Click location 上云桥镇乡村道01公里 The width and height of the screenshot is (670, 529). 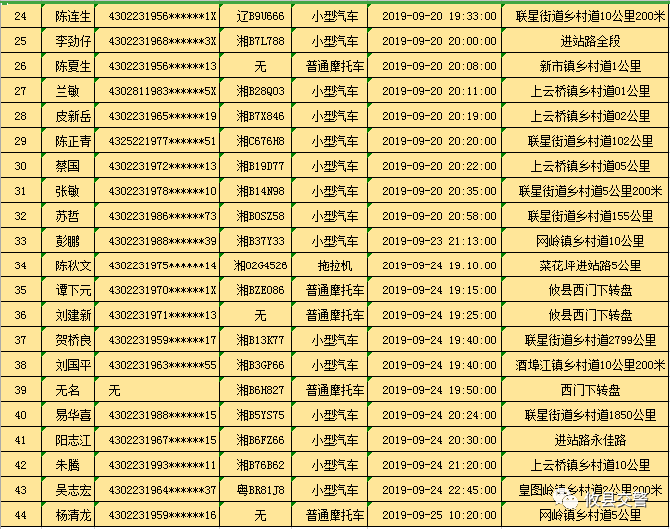click(590, 91)
